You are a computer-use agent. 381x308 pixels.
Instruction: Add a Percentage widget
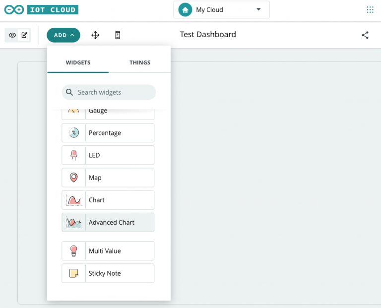108,132
